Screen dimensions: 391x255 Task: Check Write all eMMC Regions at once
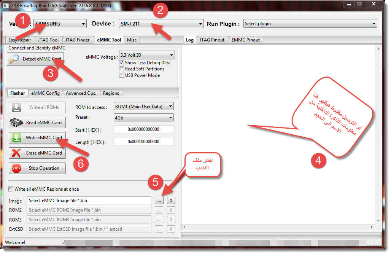[11, 189]
